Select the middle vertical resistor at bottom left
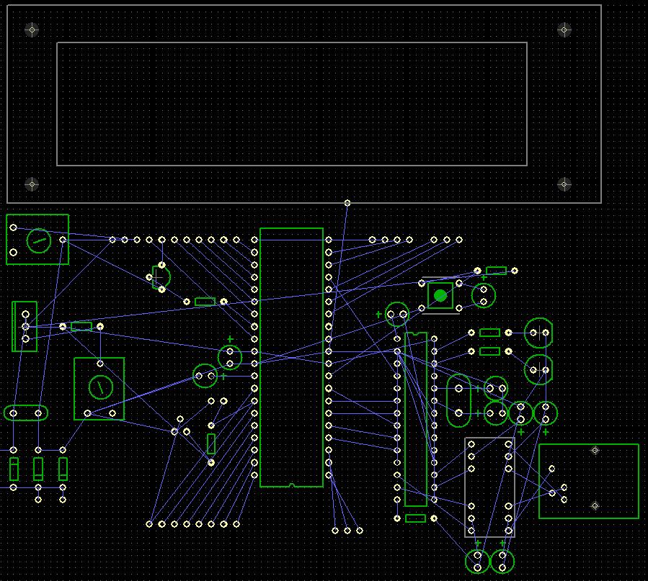Image resolution: width=648 pixels, height=581 pixels. pyautogui.click(x=38, y=469)
